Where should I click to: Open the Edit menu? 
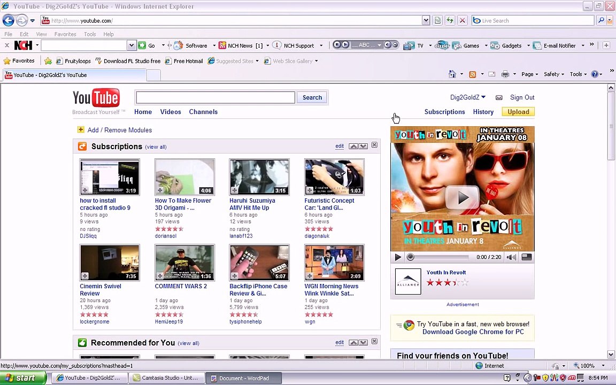(x=24, y=34)
